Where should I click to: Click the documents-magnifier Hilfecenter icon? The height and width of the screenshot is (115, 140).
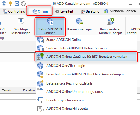pos(40,108)
